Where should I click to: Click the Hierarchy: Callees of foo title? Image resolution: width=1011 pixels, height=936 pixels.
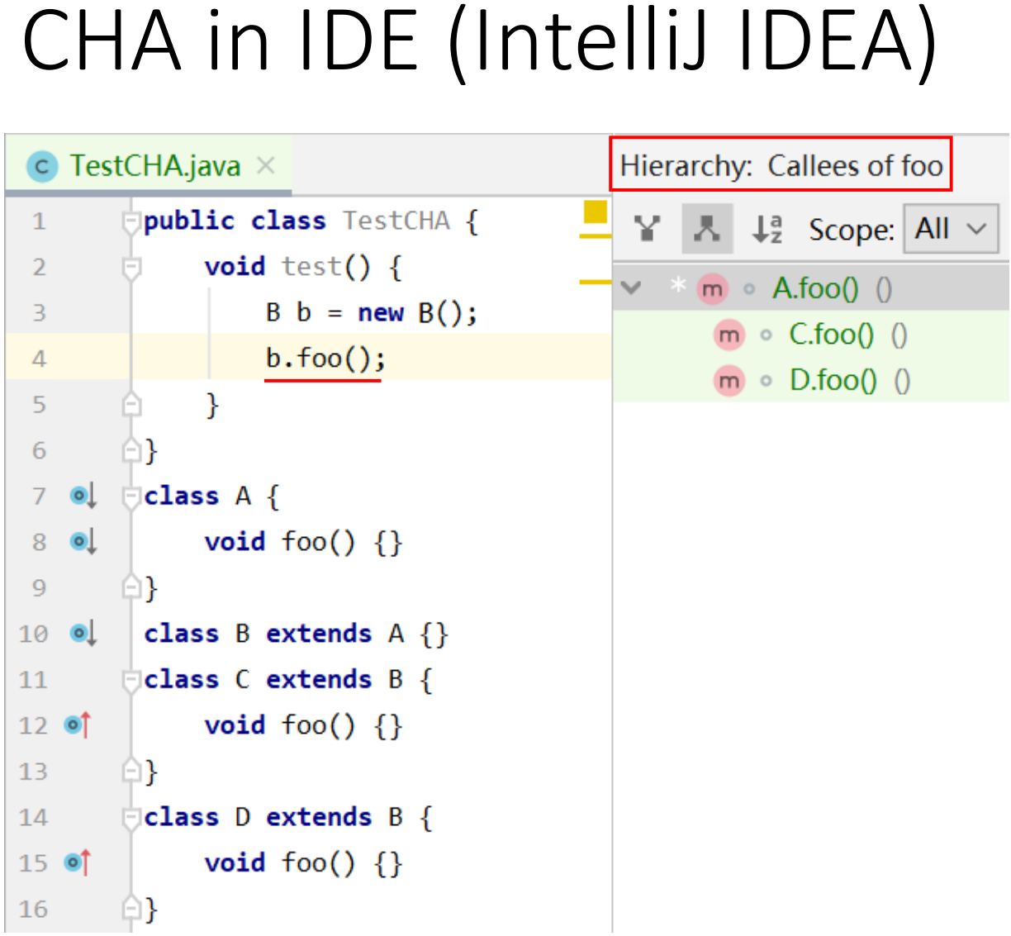[781, 165]
